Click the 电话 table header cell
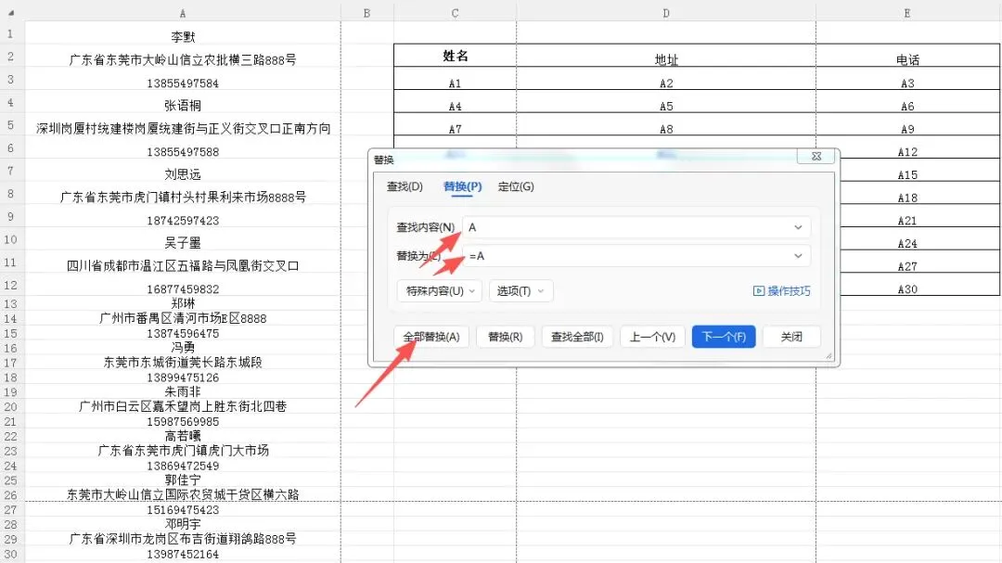 coord(907,56)
